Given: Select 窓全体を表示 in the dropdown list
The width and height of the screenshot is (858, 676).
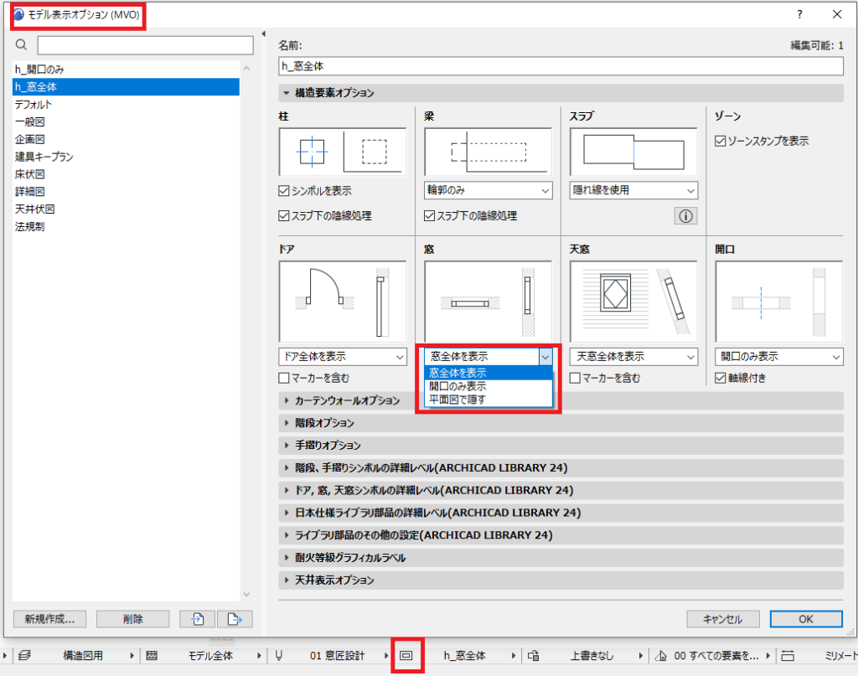Looking at the screenshot, I should 488,373.
